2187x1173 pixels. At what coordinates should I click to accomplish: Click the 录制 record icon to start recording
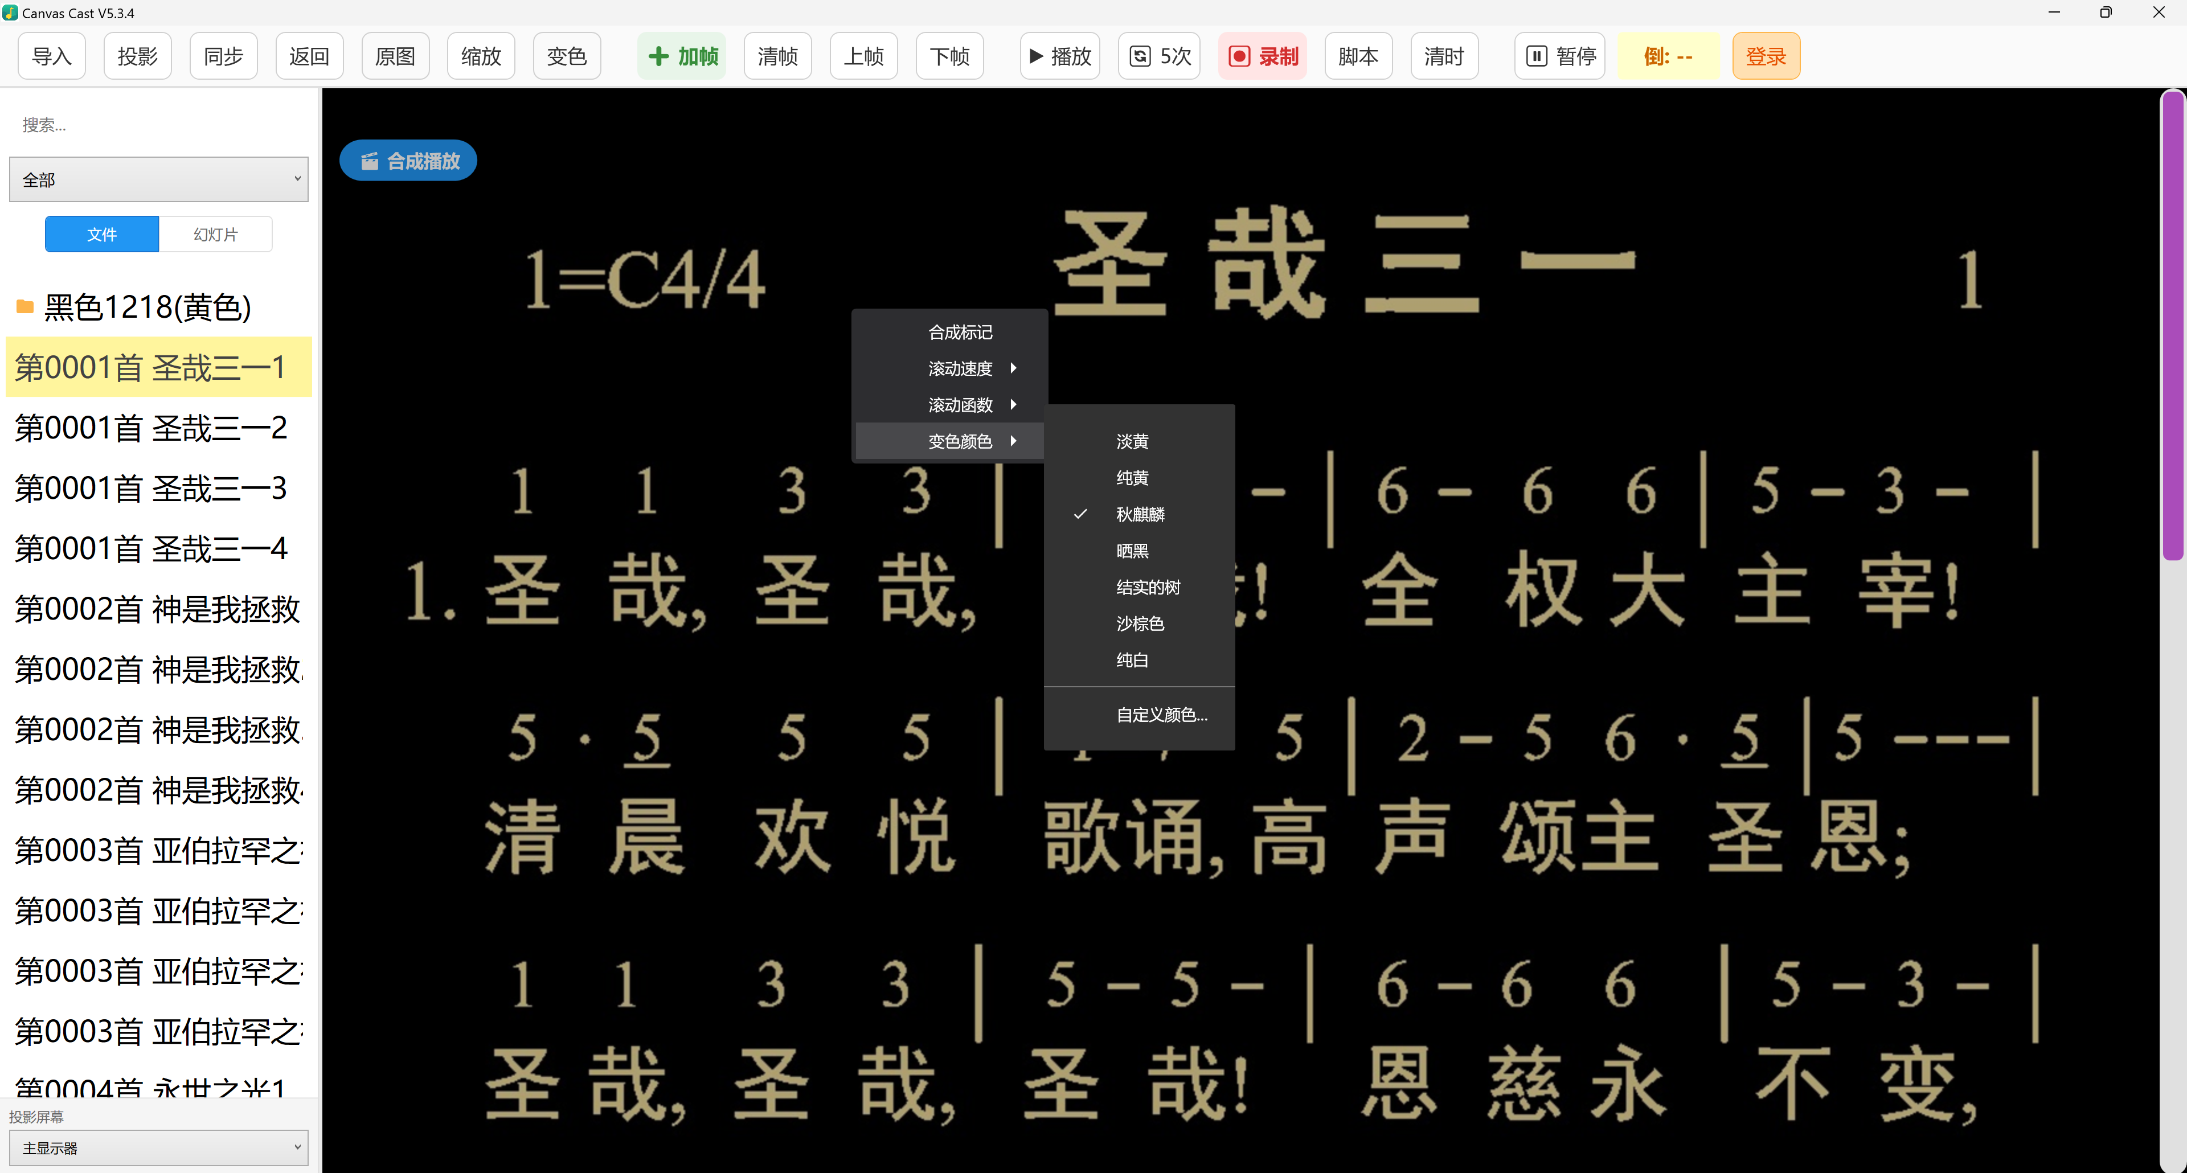1240,55
